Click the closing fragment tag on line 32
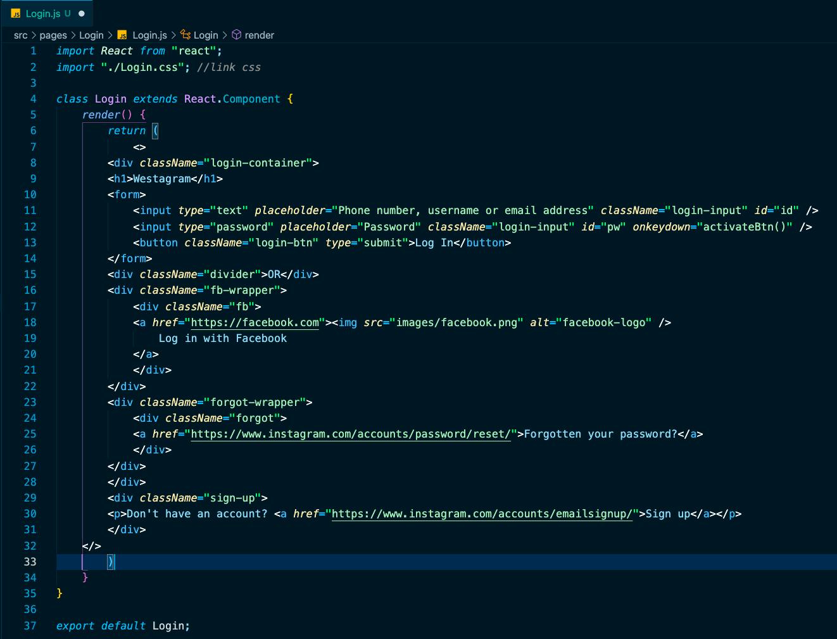 (x=92, y=546)
